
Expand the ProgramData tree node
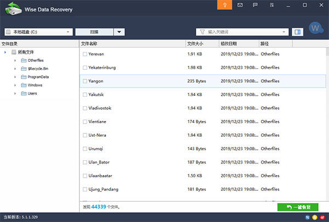(15, 77)
